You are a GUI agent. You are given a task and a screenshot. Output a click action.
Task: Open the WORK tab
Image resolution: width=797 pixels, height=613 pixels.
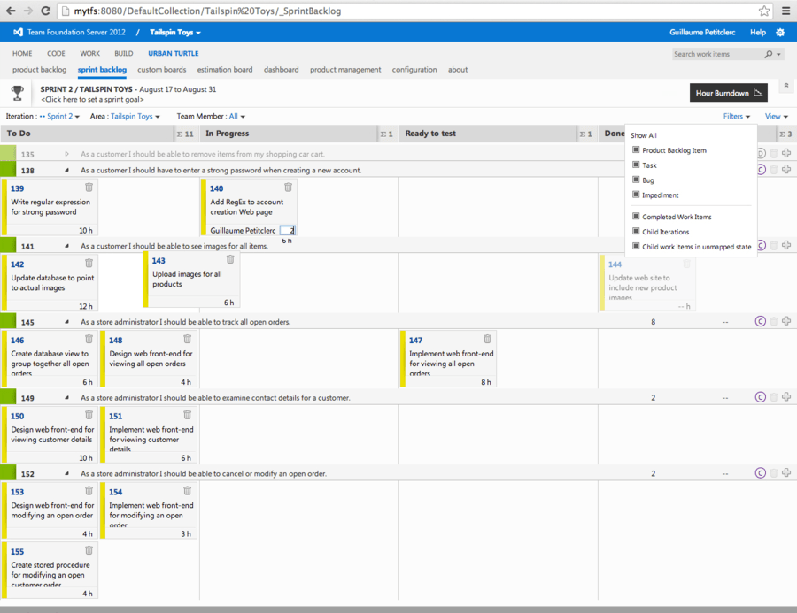click(90, 53)
